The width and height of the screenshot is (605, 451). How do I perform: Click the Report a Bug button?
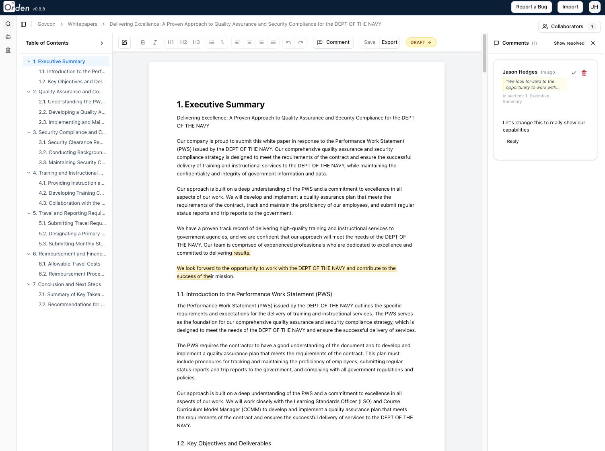531,7
